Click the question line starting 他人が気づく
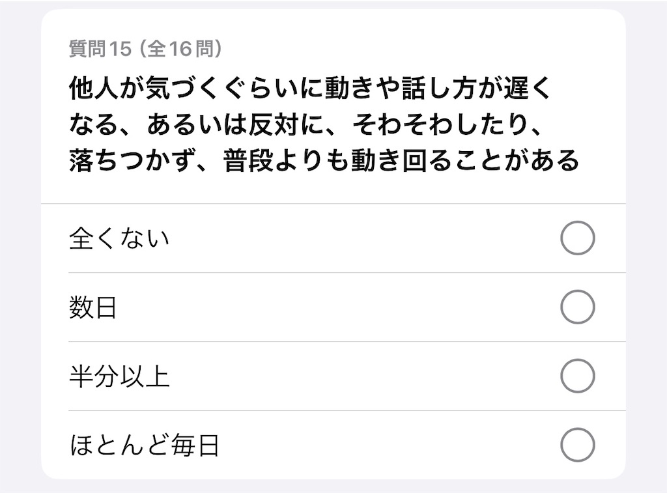Image resolution: width=667 pixels, height=493 pixels. pyautogui.click(x=309, y=88)
